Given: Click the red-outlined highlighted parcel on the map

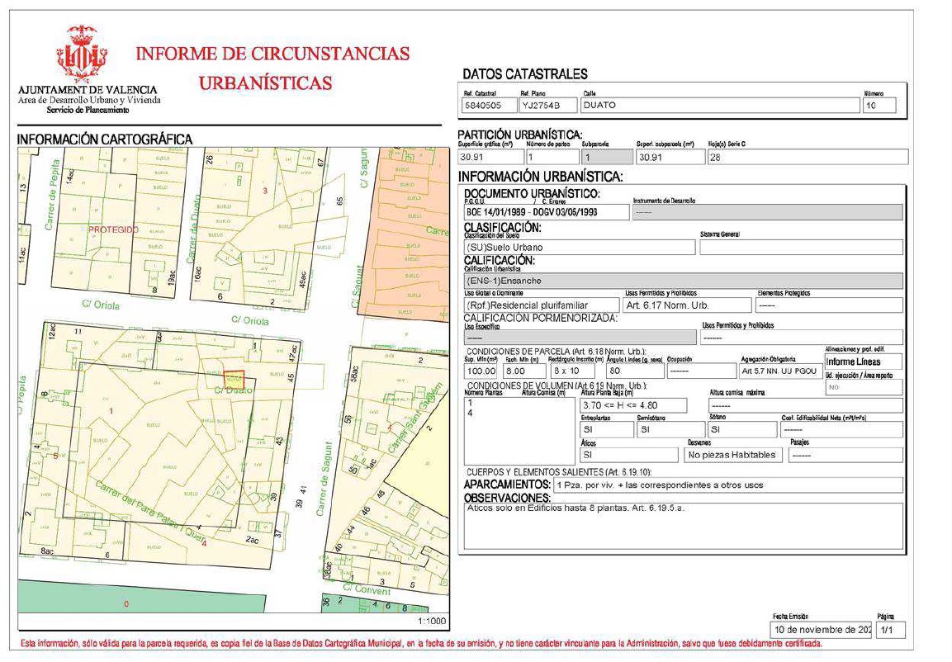Looking at the screenshot, I should pos(234,380).
